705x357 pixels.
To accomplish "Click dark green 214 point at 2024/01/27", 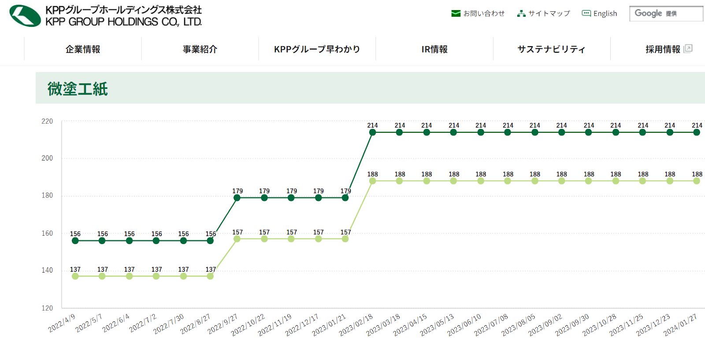I will pyautogui.click(x=697, y=132).
